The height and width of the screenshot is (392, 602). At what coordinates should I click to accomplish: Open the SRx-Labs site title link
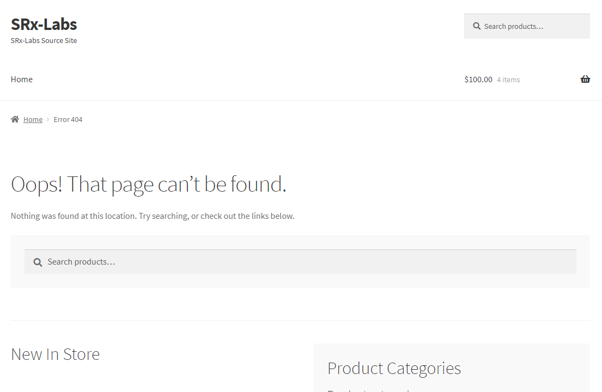tap(44, 24)
